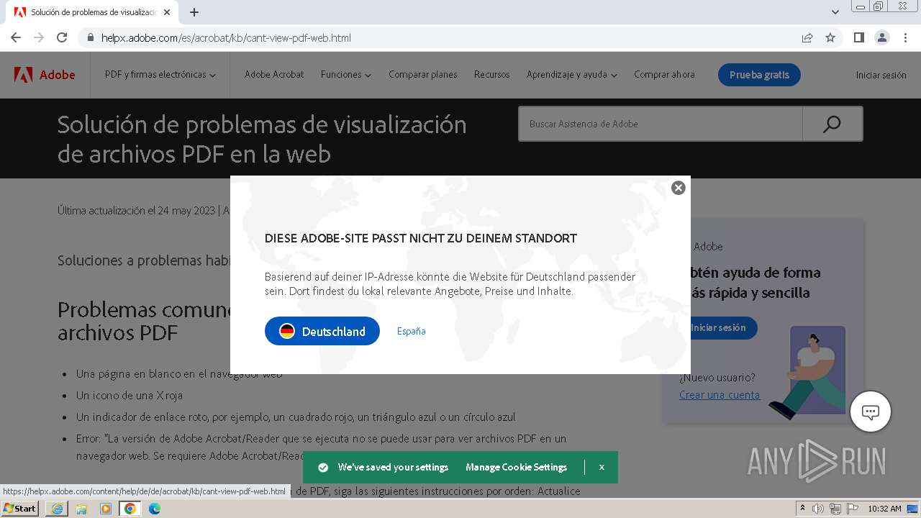Reload the page
Screen dimensions: 921x518
coord(62,37)
